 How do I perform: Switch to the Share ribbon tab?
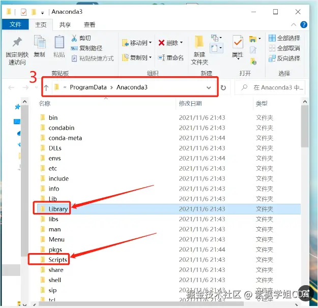click(x=65, y=25)
